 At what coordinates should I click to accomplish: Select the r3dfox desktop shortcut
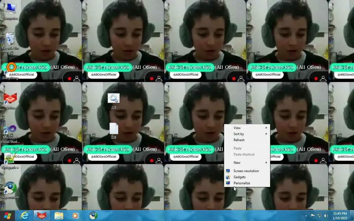[x=10, y=101]
